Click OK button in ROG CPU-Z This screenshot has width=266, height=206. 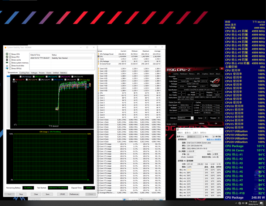click(216, 123)
